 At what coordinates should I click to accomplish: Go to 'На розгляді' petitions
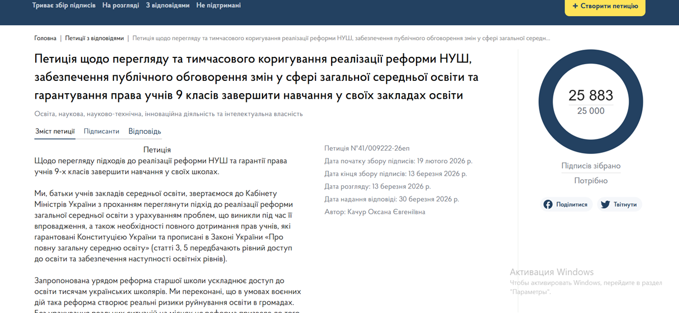point(120,6)
